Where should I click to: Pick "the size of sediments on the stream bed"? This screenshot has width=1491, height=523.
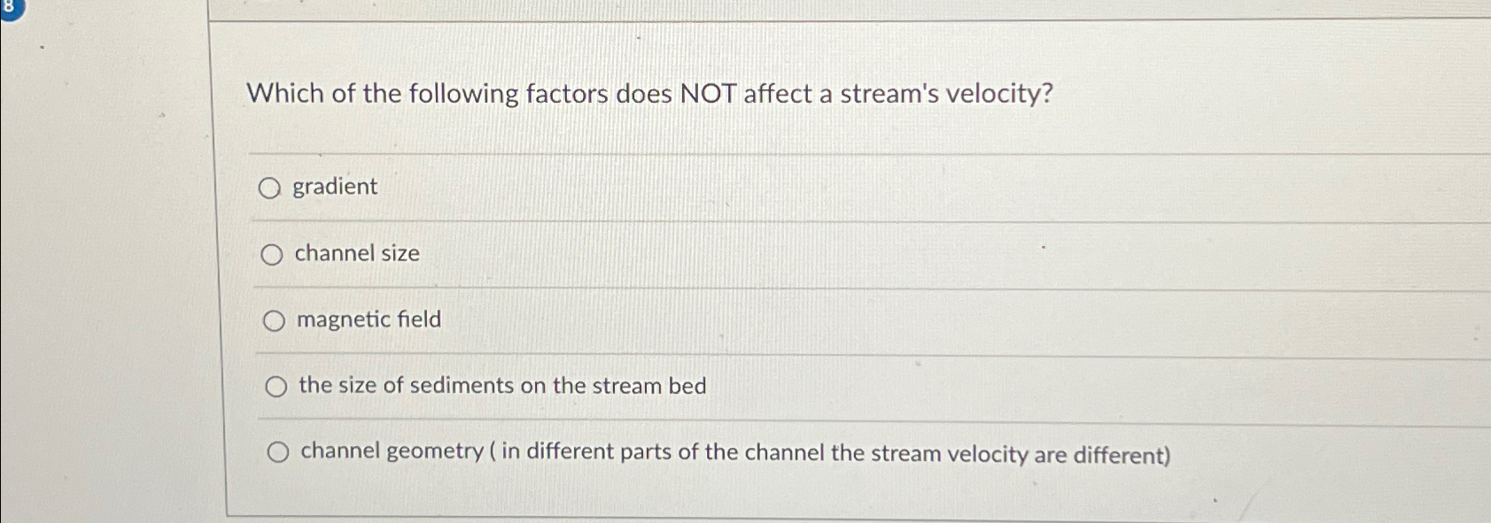tap(278, 386)
